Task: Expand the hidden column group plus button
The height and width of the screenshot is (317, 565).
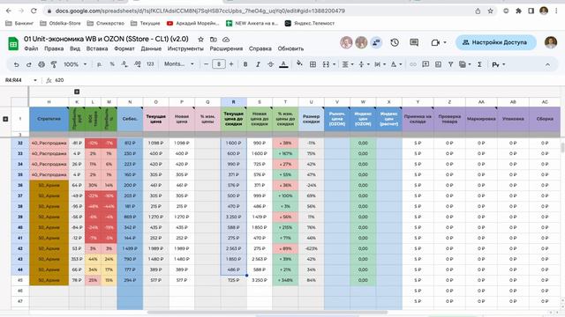Action: click(77, 92)
